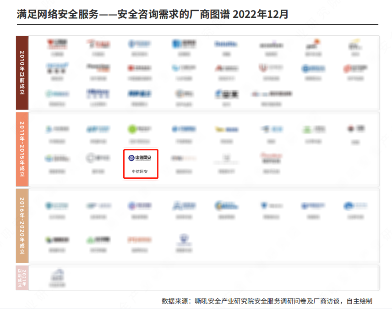The height and width of the screenshot is (309, 392).
Task: Click the 金盟 vendor logo in the 2010 section
Action: (227, 94)
